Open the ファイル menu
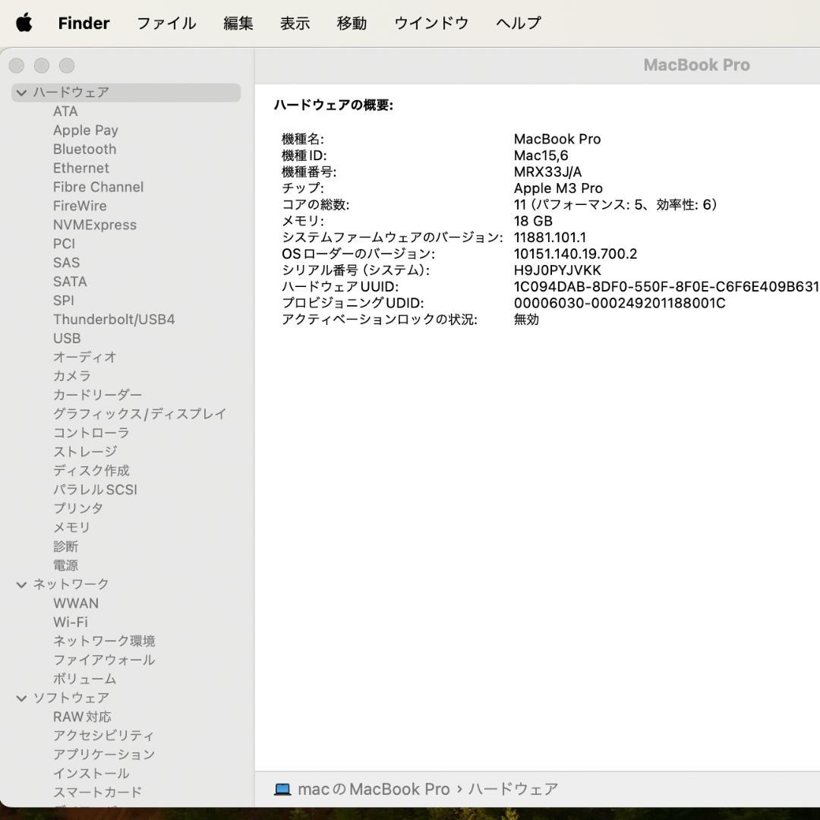 (166, 23)
